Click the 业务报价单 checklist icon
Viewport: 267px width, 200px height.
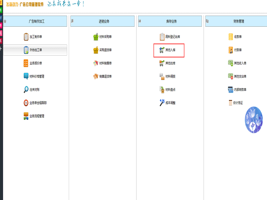pyautogui.click(x=26, y=63)
